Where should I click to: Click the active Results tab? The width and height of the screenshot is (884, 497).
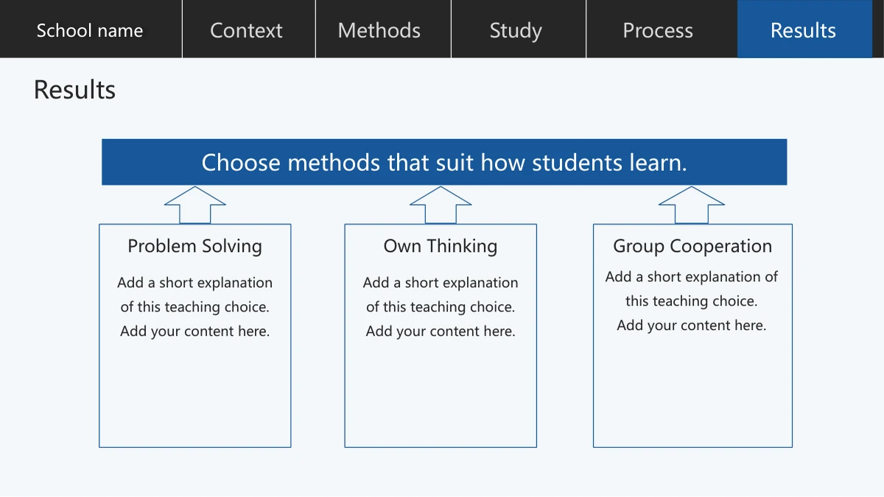click(x=804, y=29)
